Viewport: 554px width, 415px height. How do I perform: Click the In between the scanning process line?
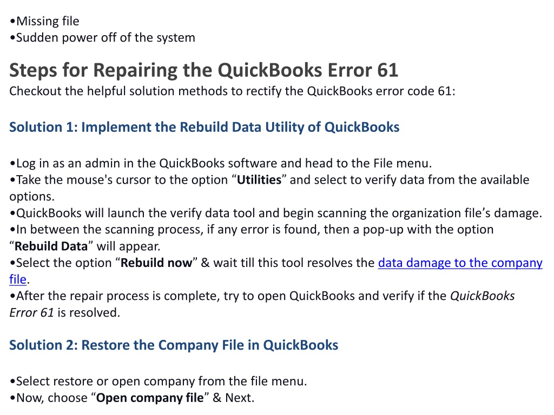[252, 238]
